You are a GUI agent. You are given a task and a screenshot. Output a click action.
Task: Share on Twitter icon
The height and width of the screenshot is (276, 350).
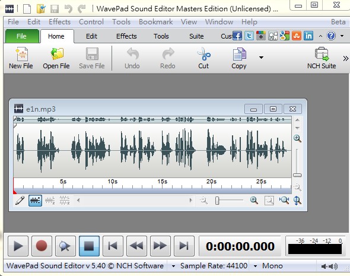click(249, 36)
